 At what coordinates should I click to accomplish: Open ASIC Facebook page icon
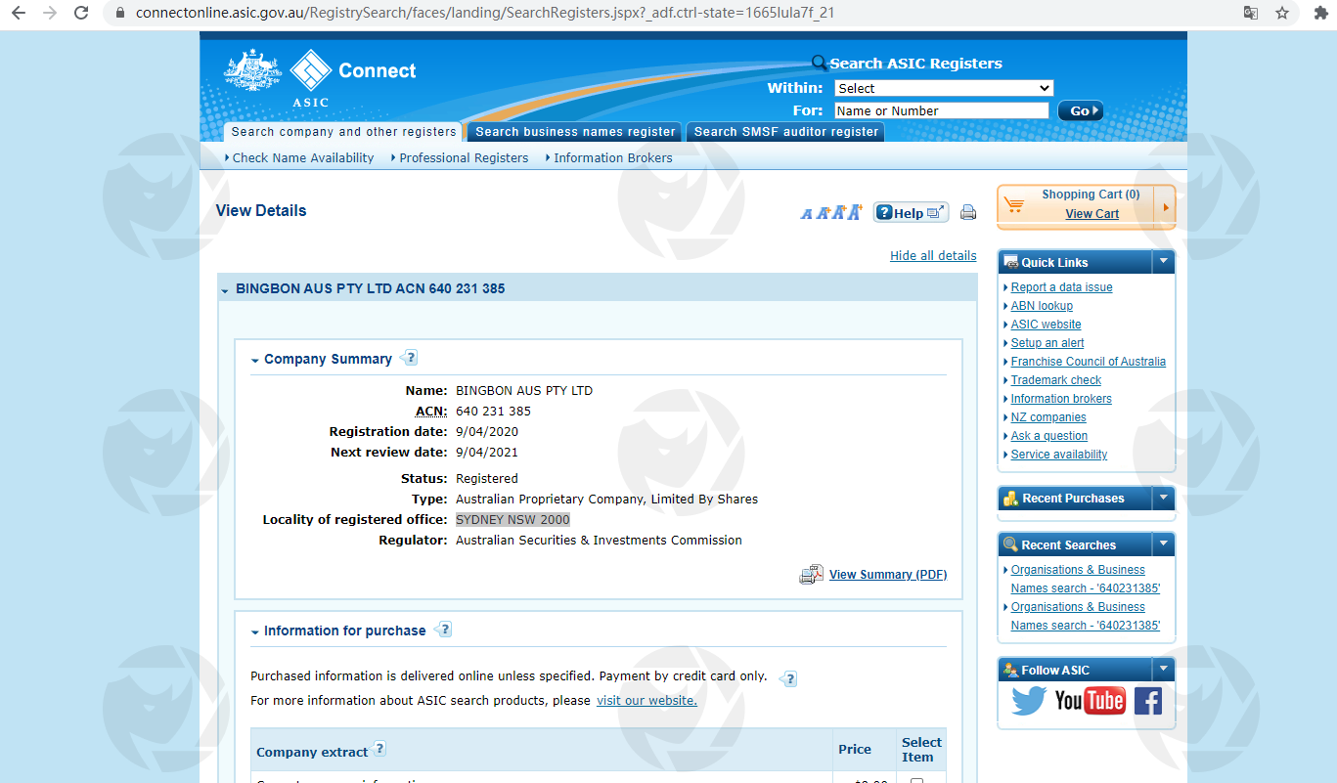coord(1147,700)
